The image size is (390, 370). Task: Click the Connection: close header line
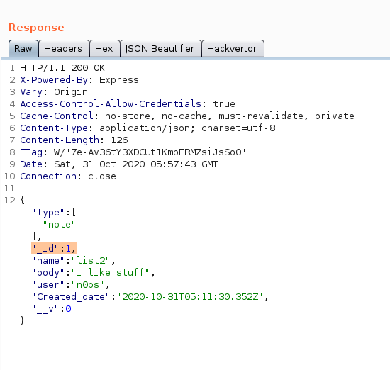(x=68, y=176)
